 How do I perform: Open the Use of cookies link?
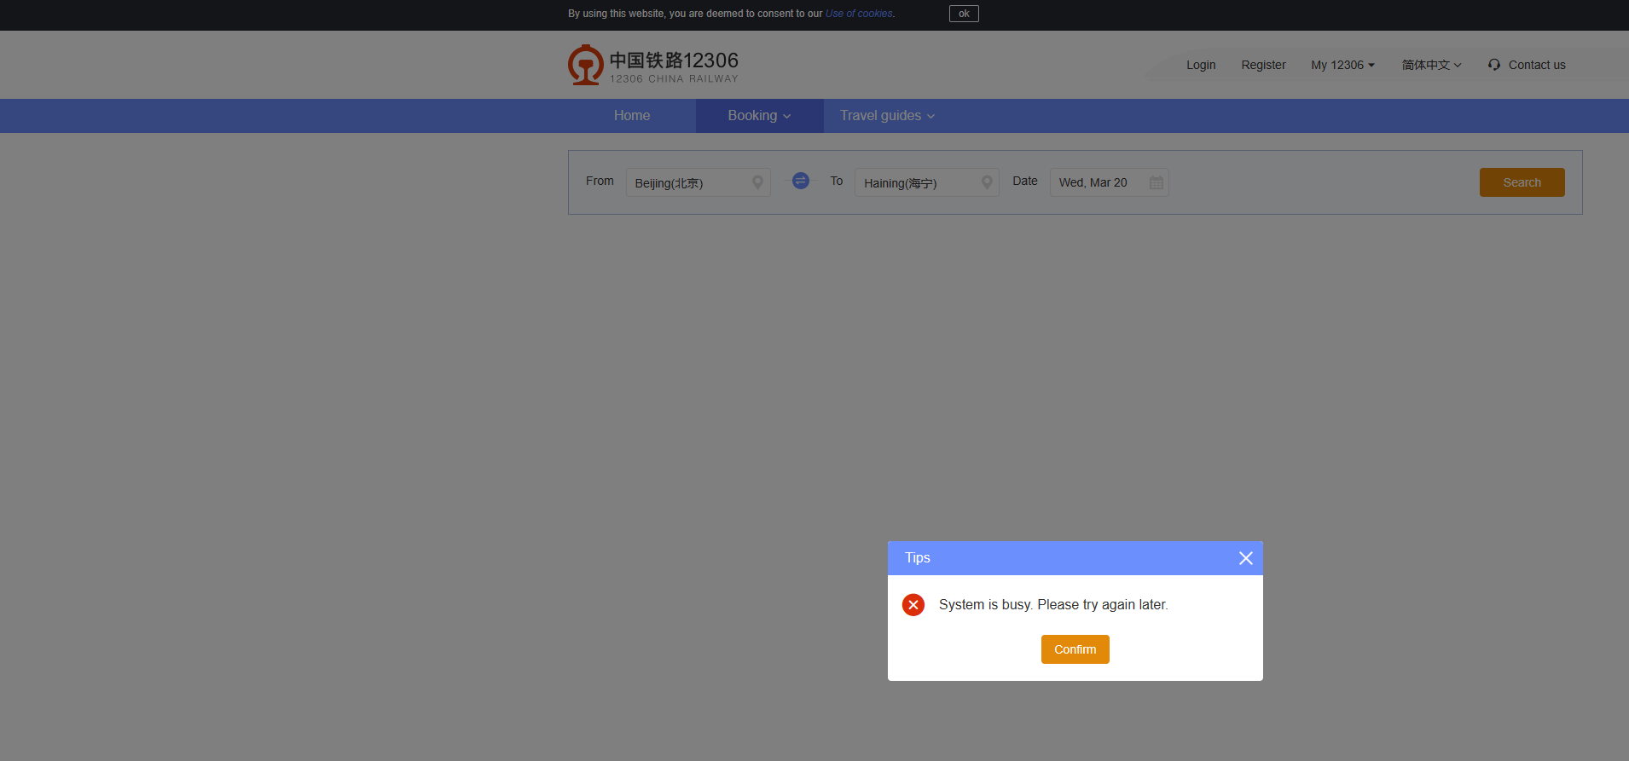(x=859, y=14)
